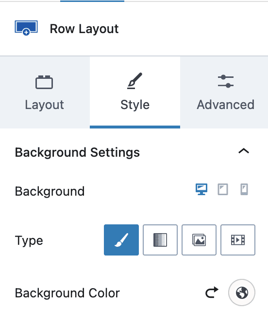
Task: Click the Background Color label
Action: tap(67, 293)
